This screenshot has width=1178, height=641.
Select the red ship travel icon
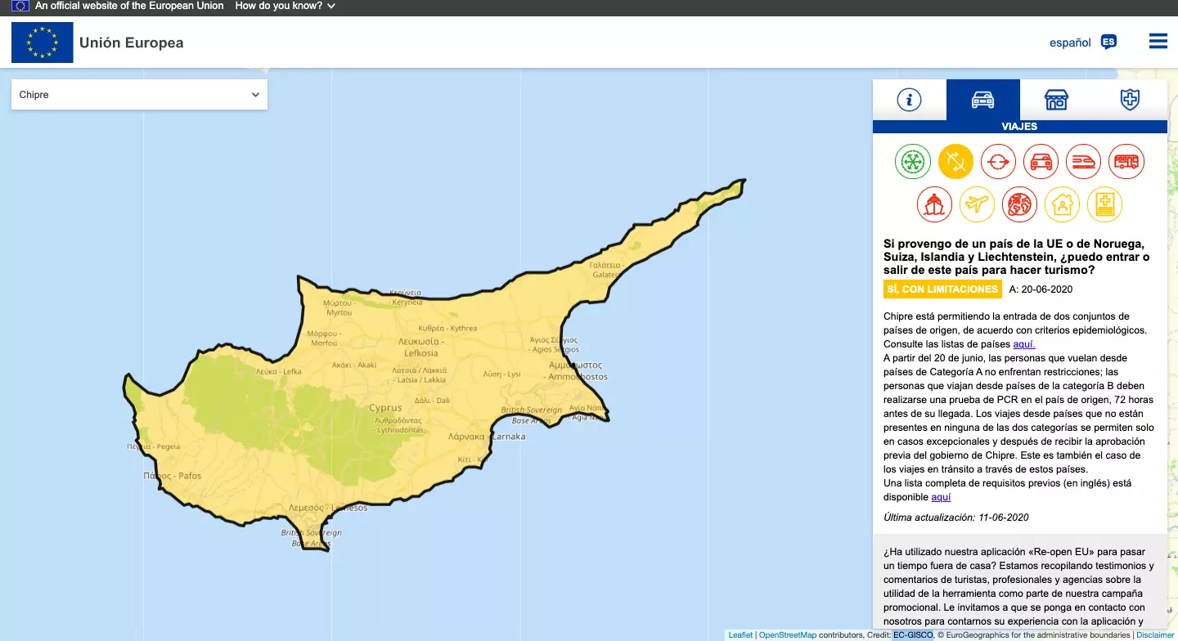(934, 204)
